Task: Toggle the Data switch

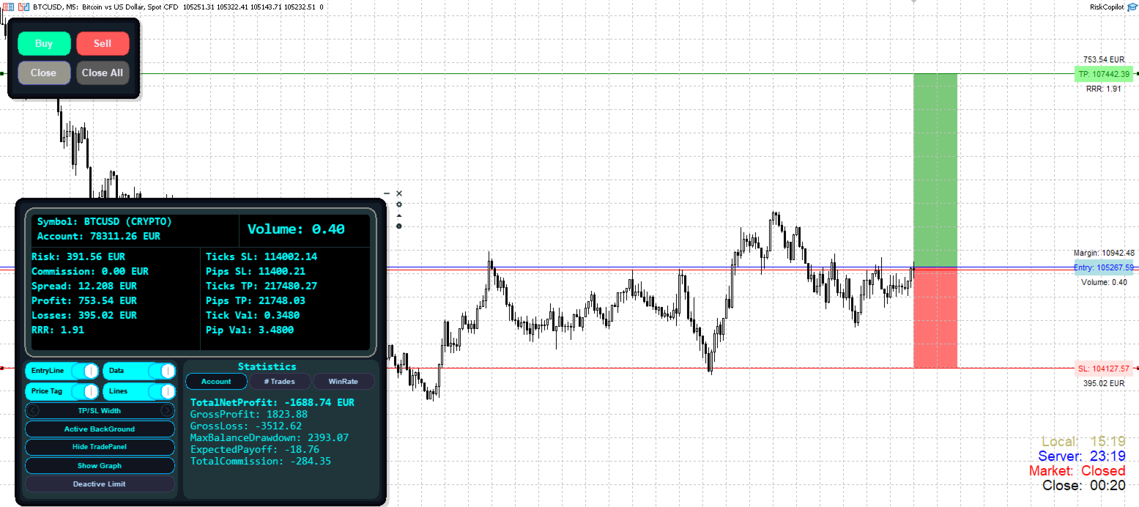Action: pyautogui.click(x=162, y=371)
